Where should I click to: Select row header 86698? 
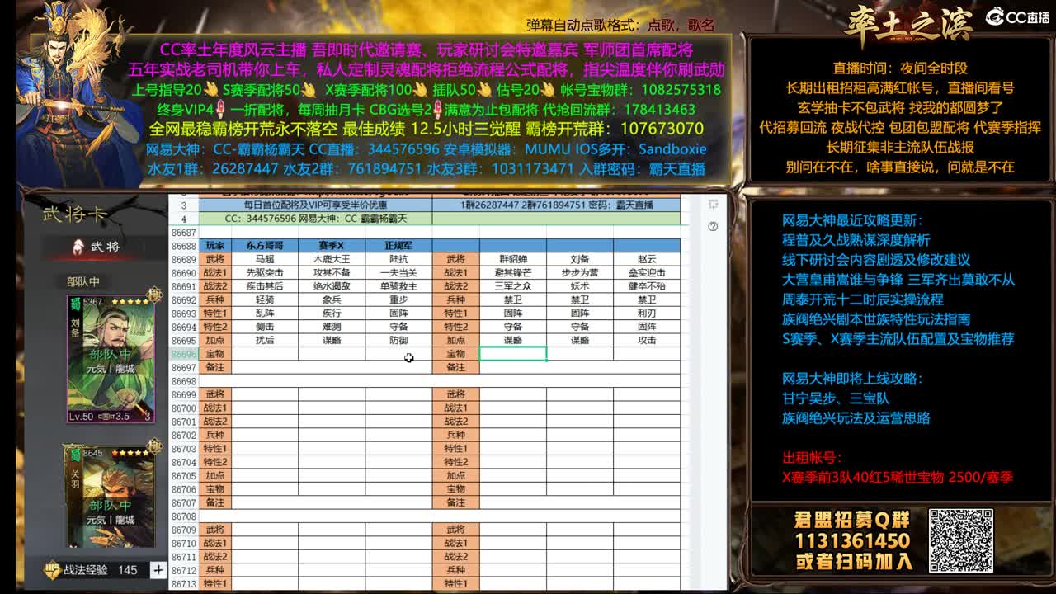[x=183, y=381]
